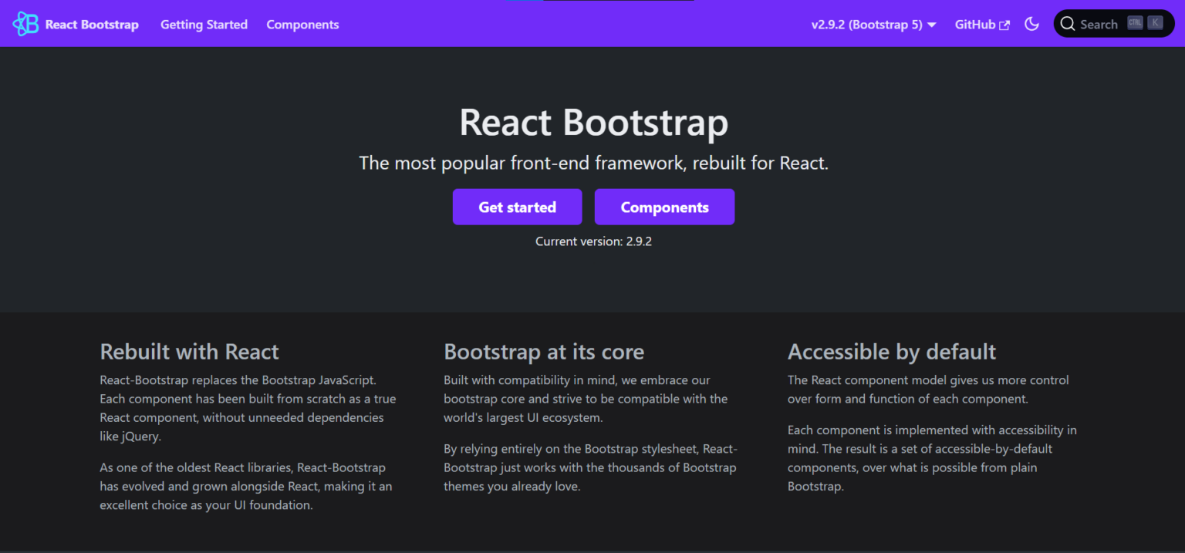
Task: Click the purple Components button in hero
Action: pyautogui.click(x=664, y=207)
